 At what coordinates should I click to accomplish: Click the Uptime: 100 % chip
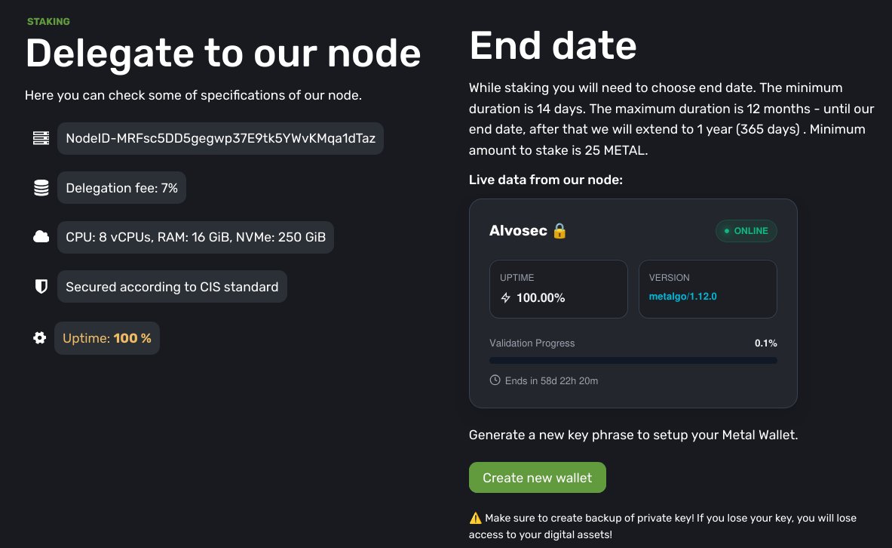(107, 338)
